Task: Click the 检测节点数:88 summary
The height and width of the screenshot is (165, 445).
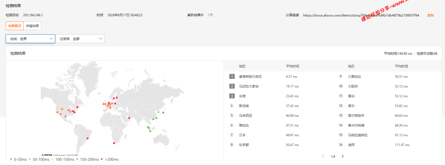Action: [x=427, y=54]
